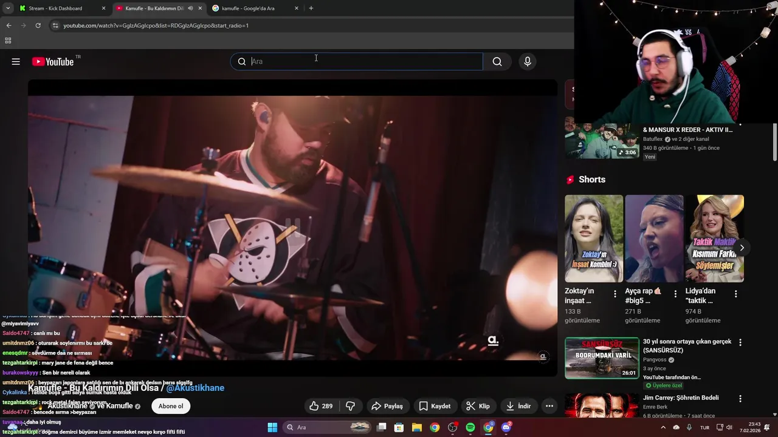Viewport: 778px width, 437px height.
Task: Open options for Ayça rap Short
Action: coord(675,294)
